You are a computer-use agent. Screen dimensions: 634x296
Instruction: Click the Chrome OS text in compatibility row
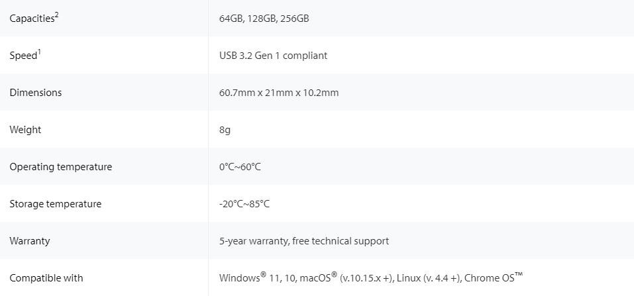(x=494, y=278)
